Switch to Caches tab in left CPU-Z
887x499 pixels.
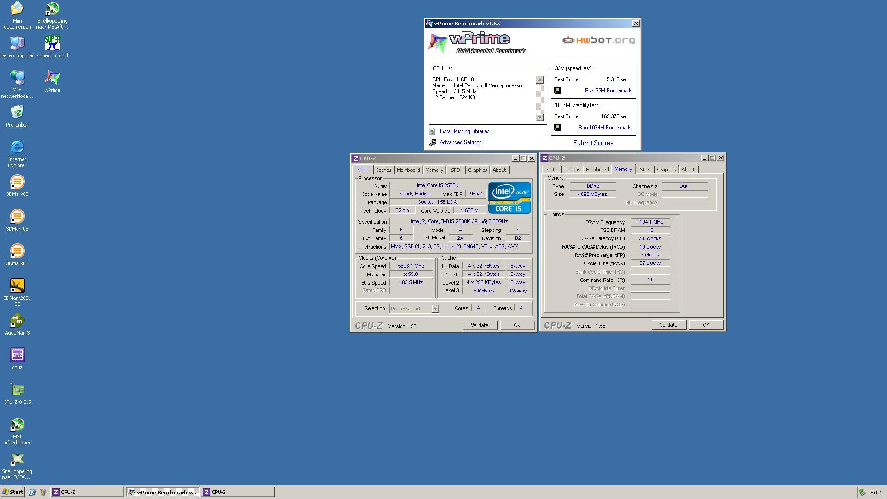[x=383, y=170]
